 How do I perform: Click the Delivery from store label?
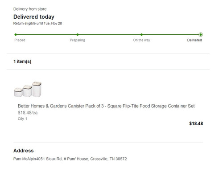[30, 9]
